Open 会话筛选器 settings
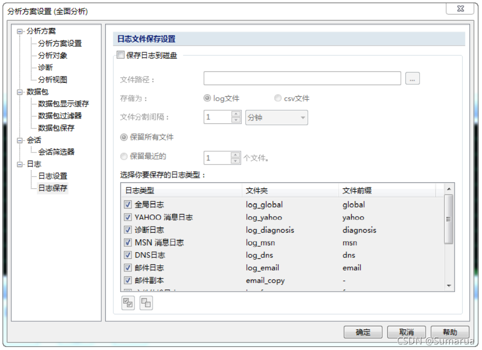This screenshot has width=482, height=350. (x=56, y=152)
